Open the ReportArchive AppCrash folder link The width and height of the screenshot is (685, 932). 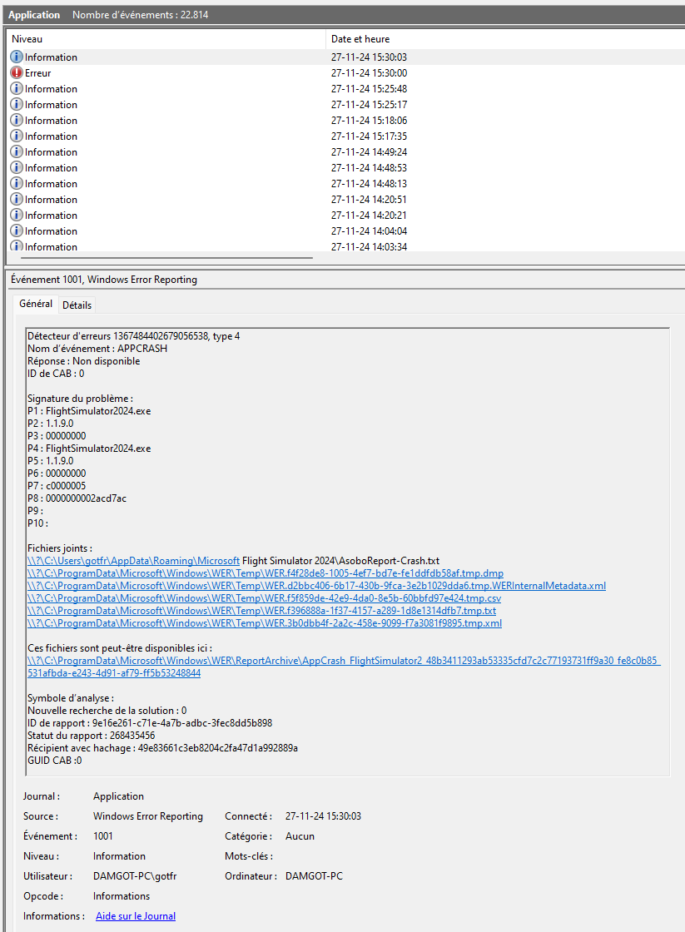[x=344, y=661]
